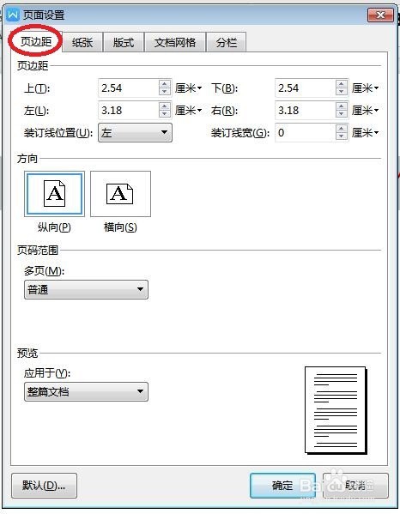This screenshot has height=514, width=400.
Task: Select 纵向 portrait orientation icon
Action: [54, 194]
